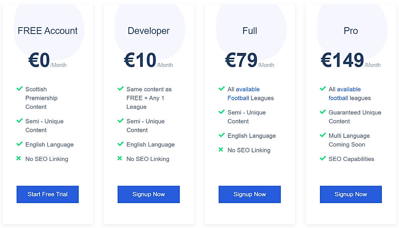399x228 pixels.
Task: Select the FREE Account plan heading
Action: (x=48, y=31)
